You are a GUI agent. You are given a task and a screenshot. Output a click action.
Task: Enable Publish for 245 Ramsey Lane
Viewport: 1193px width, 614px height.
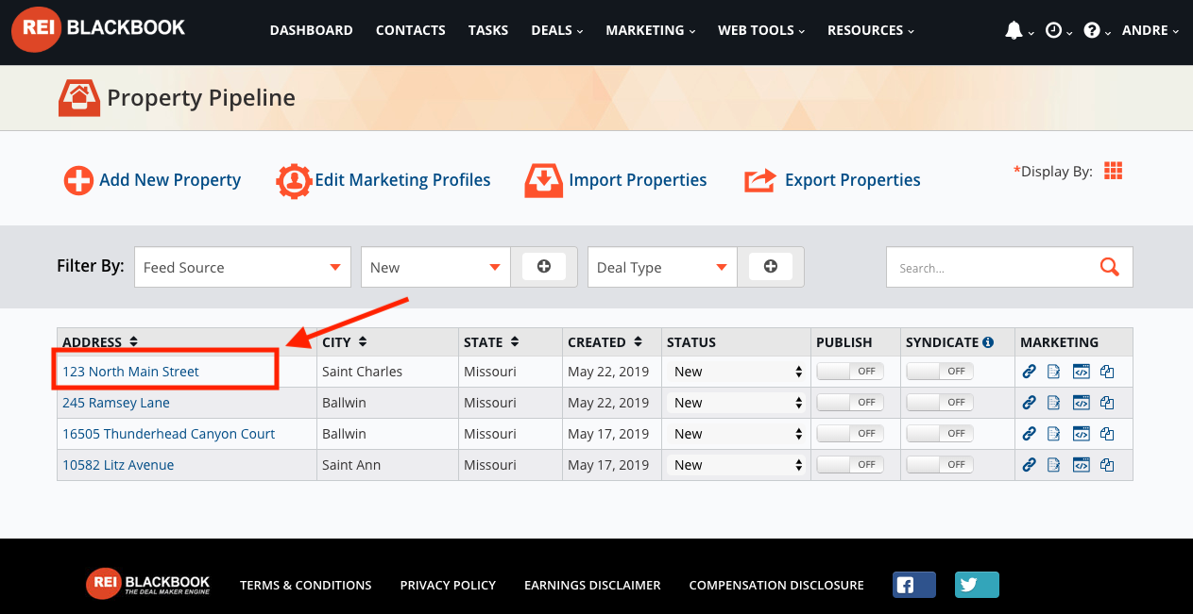[850, 403]
